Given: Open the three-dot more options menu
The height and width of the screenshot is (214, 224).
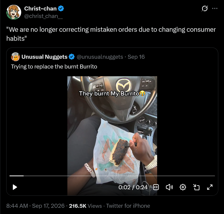Looking at the screenshot, I should [215, 8].
